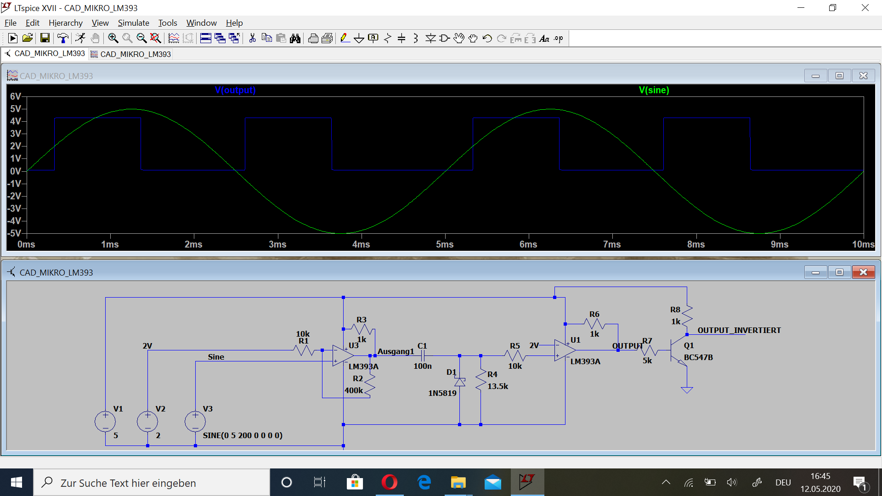
Task: Switch to the CAD_MIKRO_LM393 waveform tab
Action: point(131,54)
